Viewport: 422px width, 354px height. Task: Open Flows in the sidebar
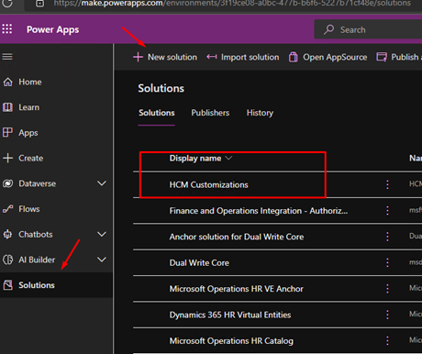click(x=56, y=209)
